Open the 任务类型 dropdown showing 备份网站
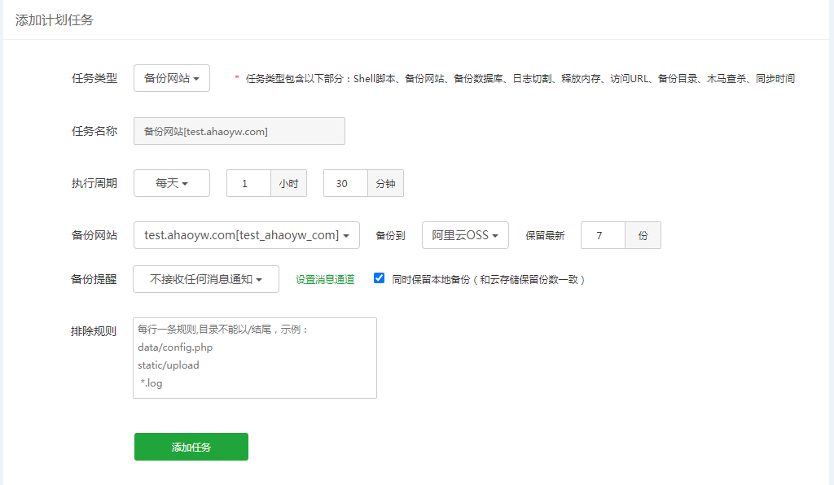 171,78
